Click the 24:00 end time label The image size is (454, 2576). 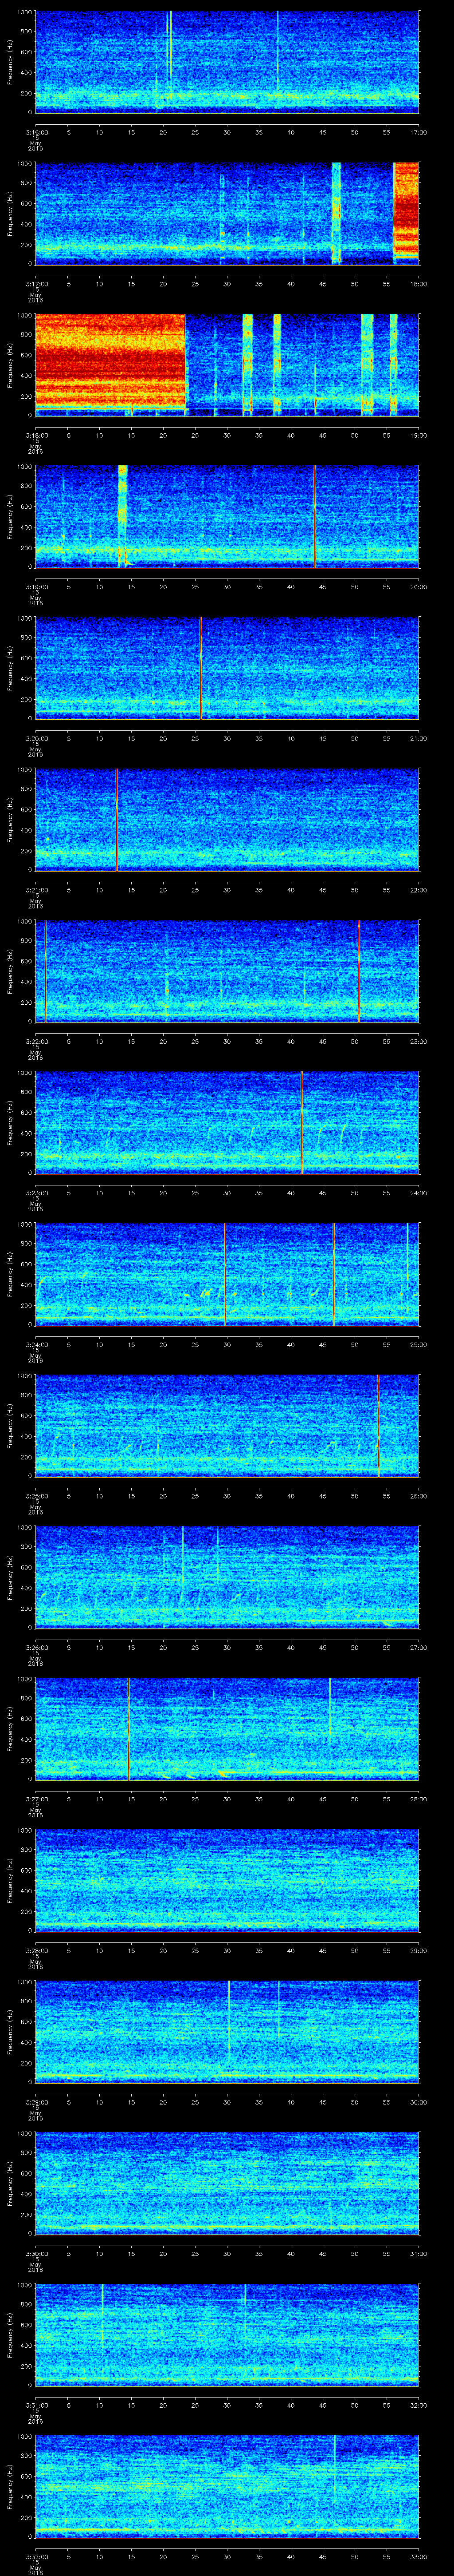[419, 1193]
